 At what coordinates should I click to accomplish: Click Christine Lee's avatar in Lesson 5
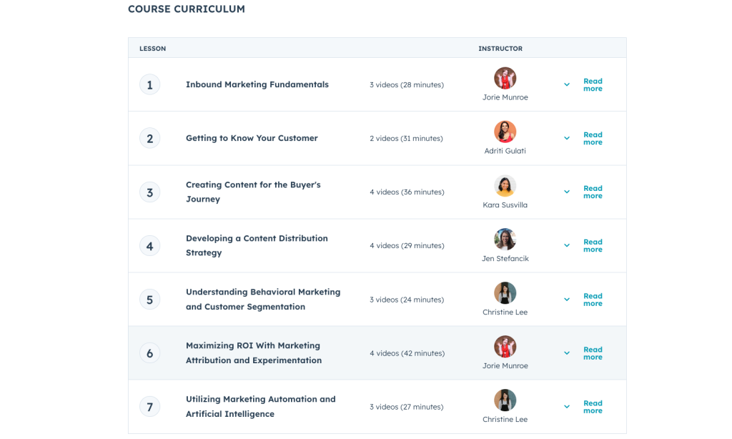[505, 293]
